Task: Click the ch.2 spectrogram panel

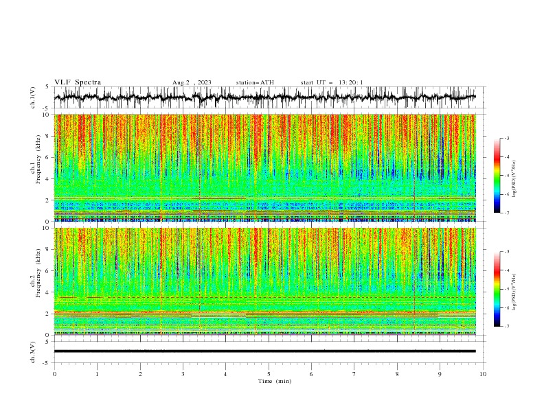Action: [265, 281]
